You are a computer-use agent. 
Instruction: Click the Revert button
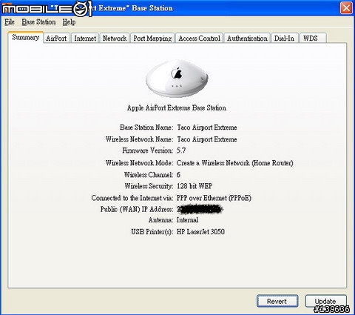[x=277, y=301]
